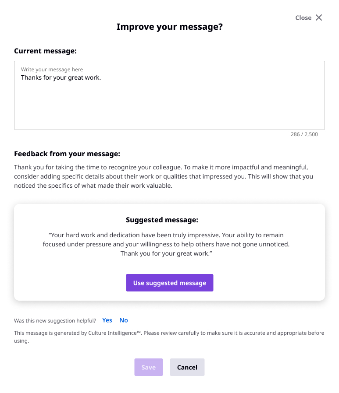
Task: Click the X icon to close dialog
Action: coord(319,18)
